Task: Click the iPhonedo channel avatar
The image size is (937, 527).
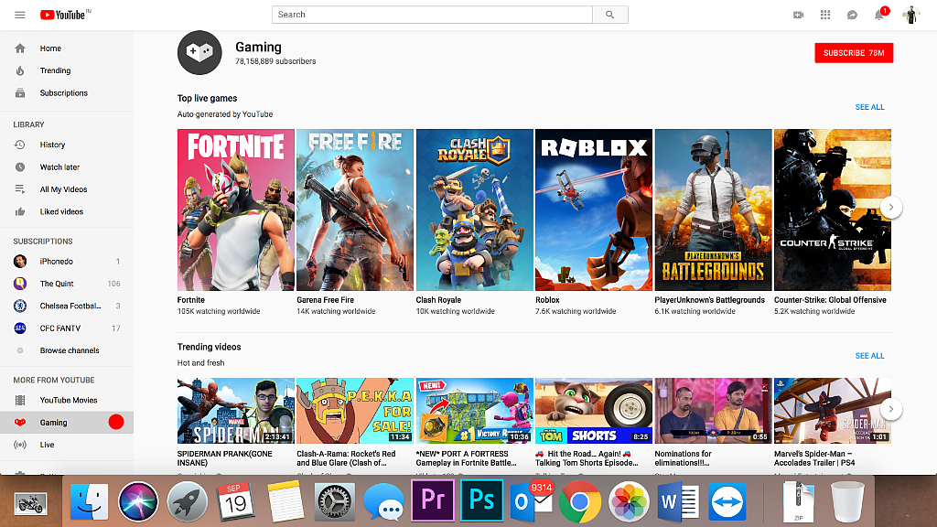Action: pos(20,261)
